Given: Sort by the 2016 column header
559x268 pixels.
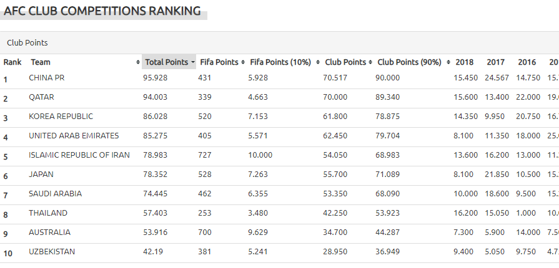Looking at the screenshot, I should point(527,62).
